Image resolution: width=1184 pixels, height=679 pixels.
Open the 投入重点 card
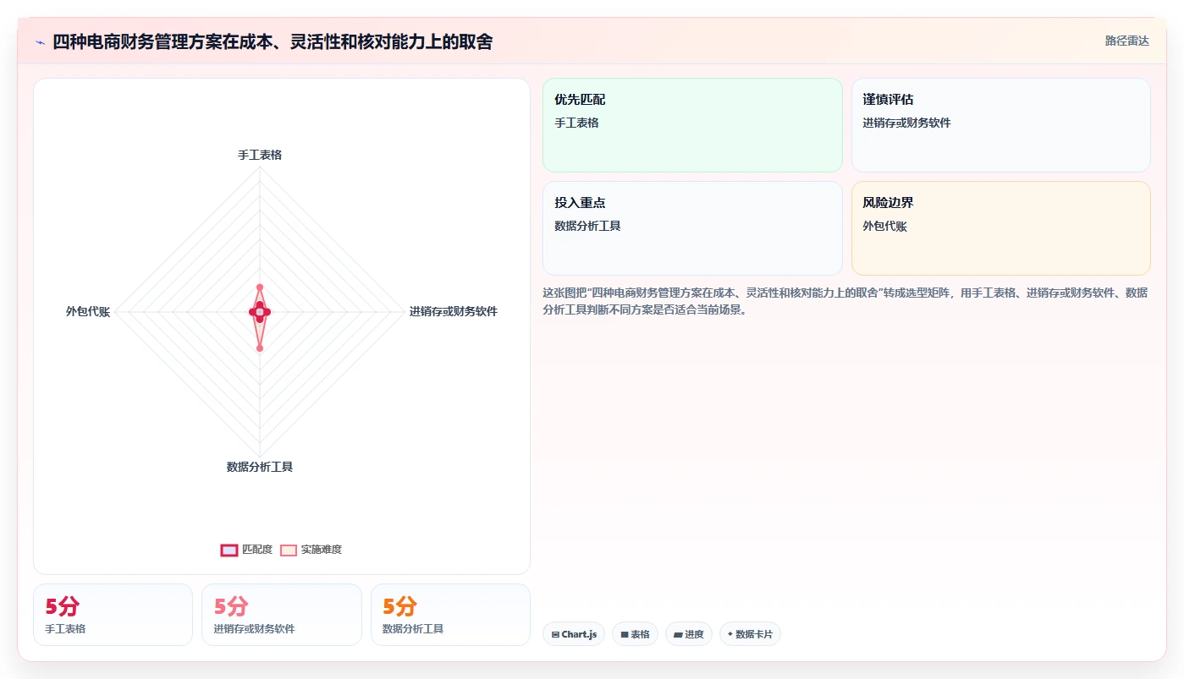692,228
